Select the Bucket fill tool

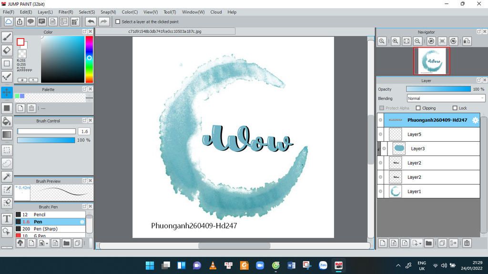[7, 121]
